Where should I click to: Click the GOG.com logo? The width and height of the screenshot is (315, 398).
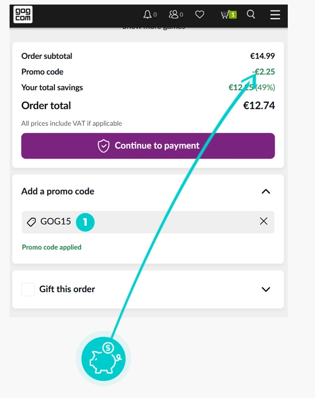(x=23, y=14)
